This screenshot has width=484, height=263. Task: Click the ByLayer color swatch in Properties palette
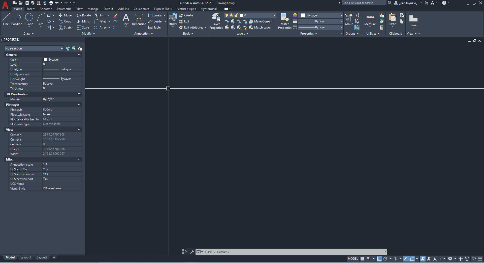45,60
